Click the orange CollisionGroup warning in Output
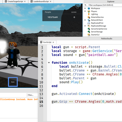 19,99
